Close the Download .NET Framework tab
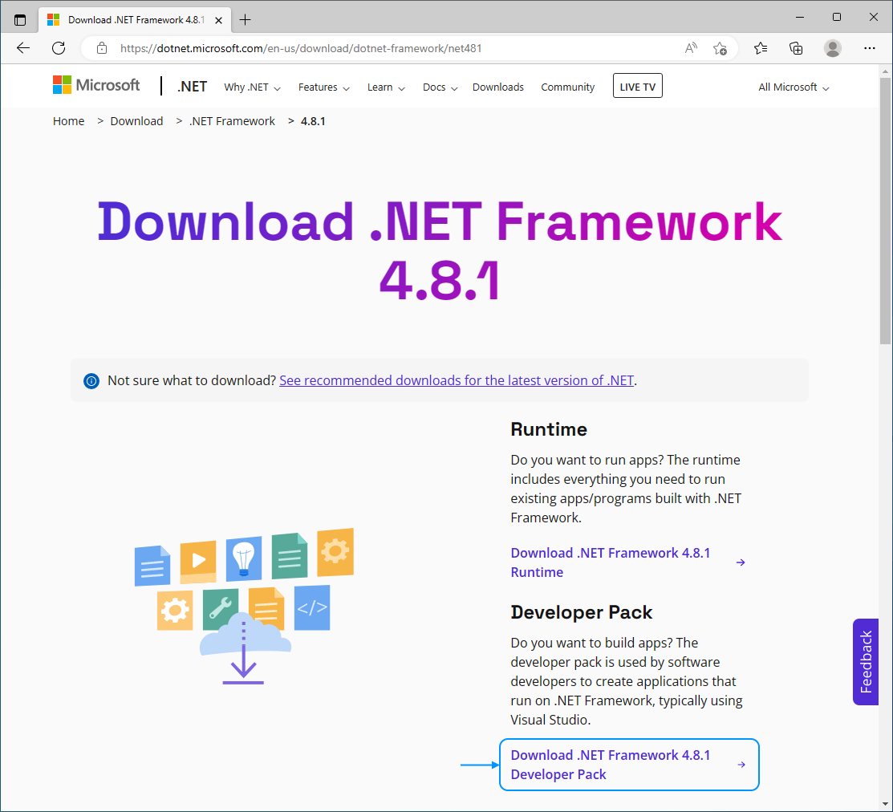This screenshot has width=893, height=812. (x=219, y=20)
